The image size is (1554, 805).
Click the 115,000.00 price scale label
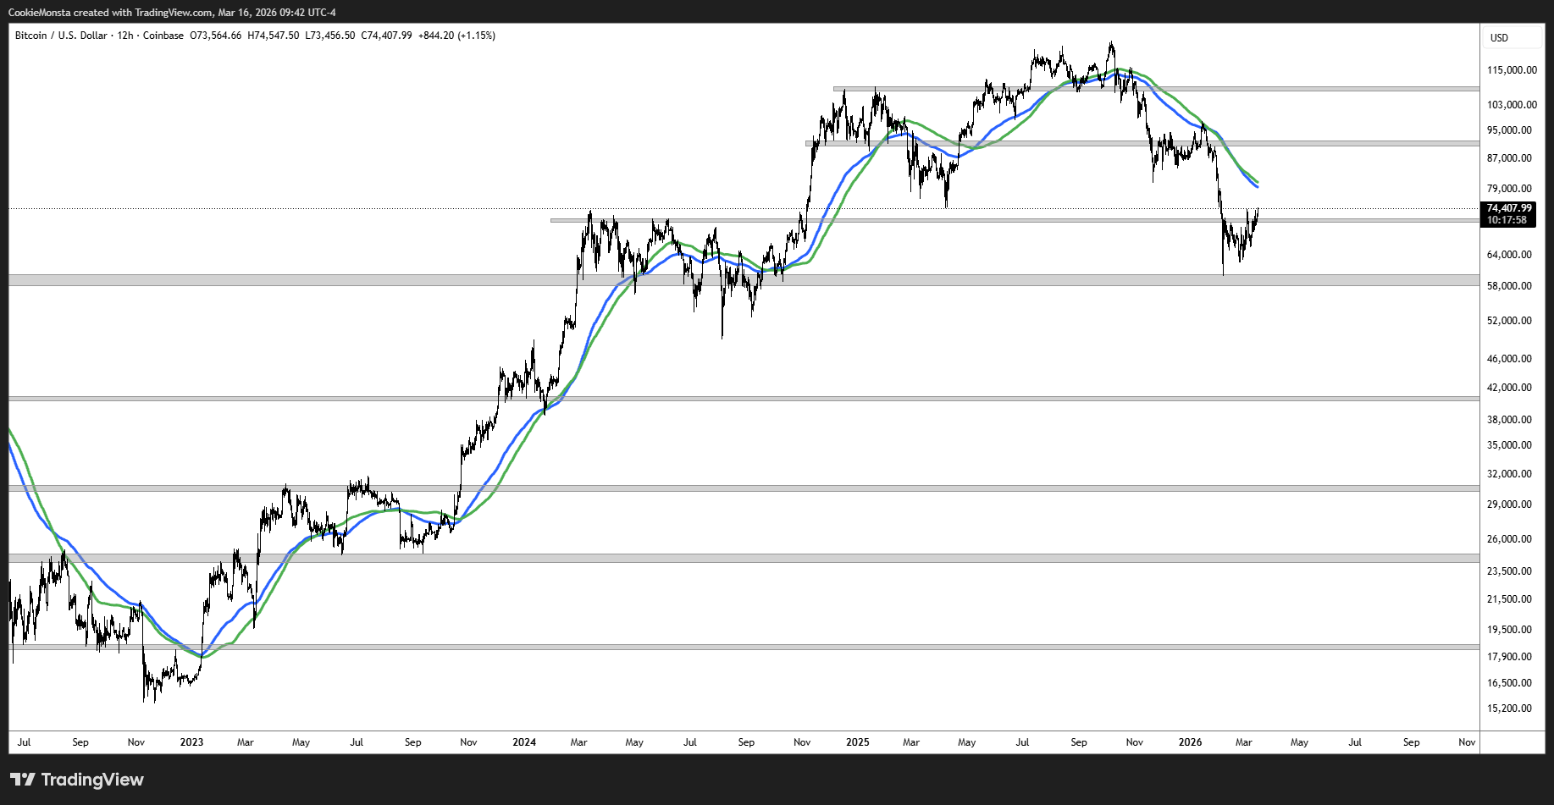[x=1512, y=70]
